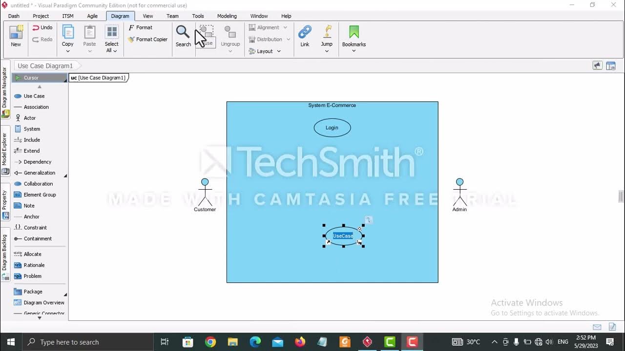
Task: Expand the Bookmarks dropdown arrow
Action: [354, 51]
